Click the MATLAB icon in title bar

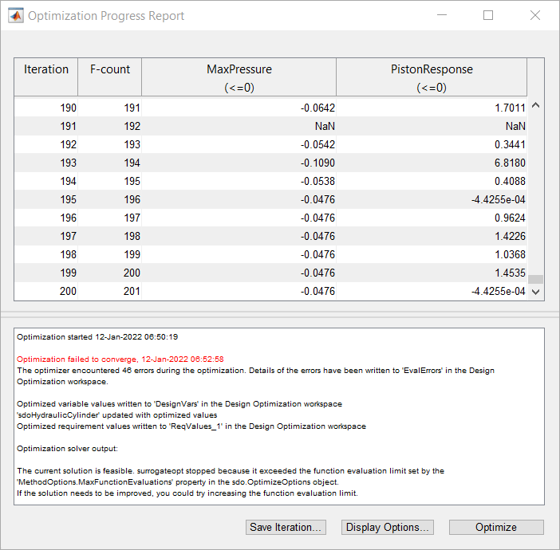(x=16, y=16)
